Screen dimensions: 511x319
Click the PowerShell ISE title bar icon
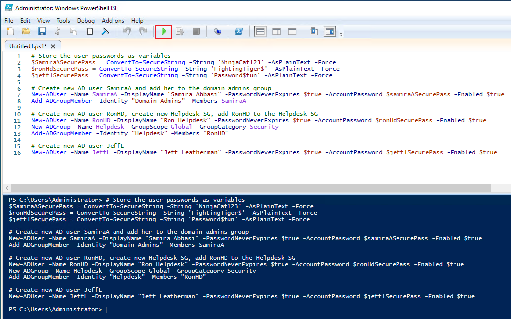[9, 8]
